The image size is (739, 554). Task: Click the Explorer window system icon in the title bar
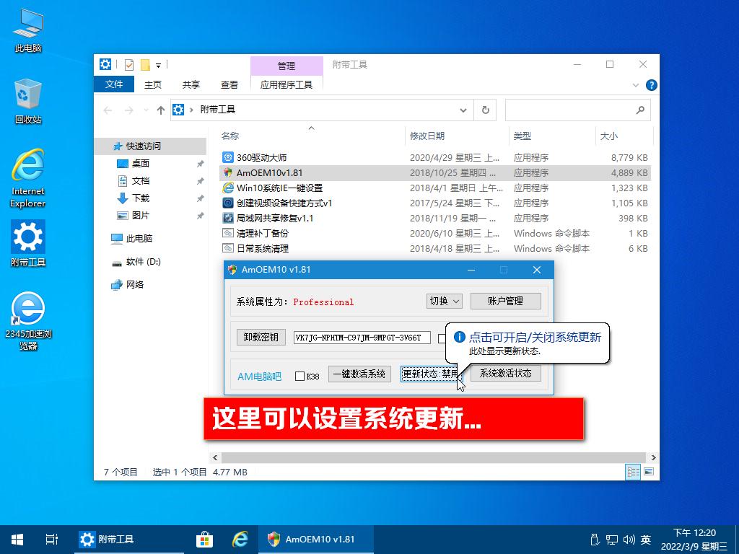pos(105,64)
